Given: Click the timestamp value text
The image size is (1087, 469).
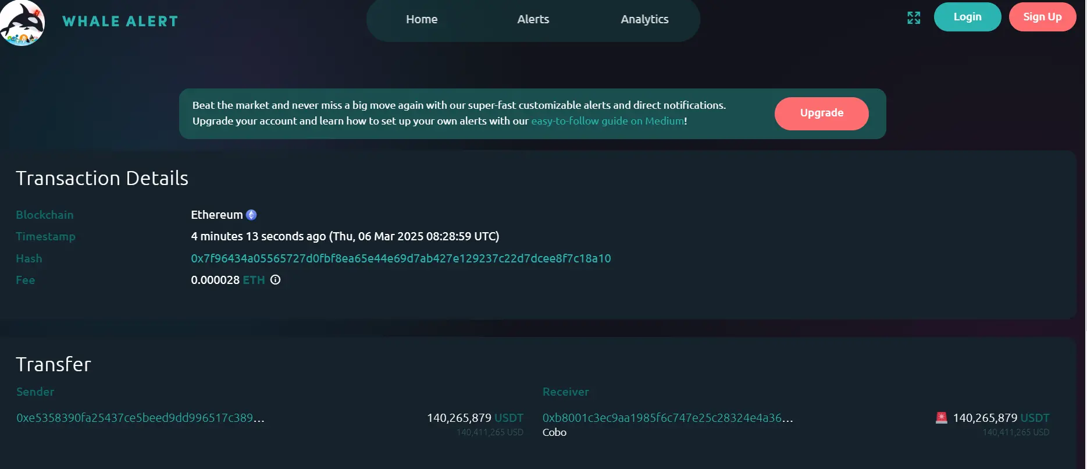Looking at the screenshot, I should click(345, 236).
